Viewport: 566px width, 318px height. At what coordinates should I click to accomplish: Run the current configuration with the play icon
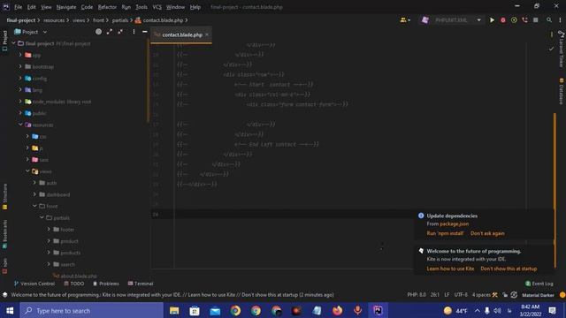pyautogui.click(x=492, y=20)
